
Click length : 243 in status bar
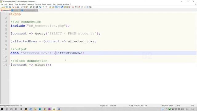104,106
